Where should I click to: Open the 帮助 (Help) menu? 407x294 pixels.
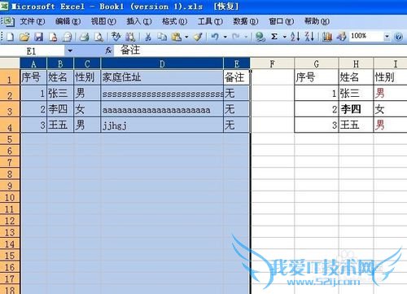point(317,21)
